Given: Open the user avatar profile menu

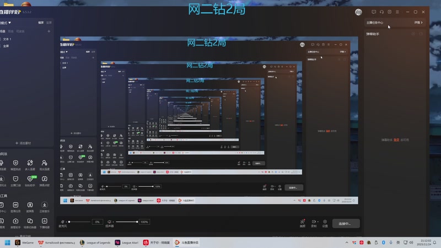Looking at the screenshot, I should [x=358, y=12].
